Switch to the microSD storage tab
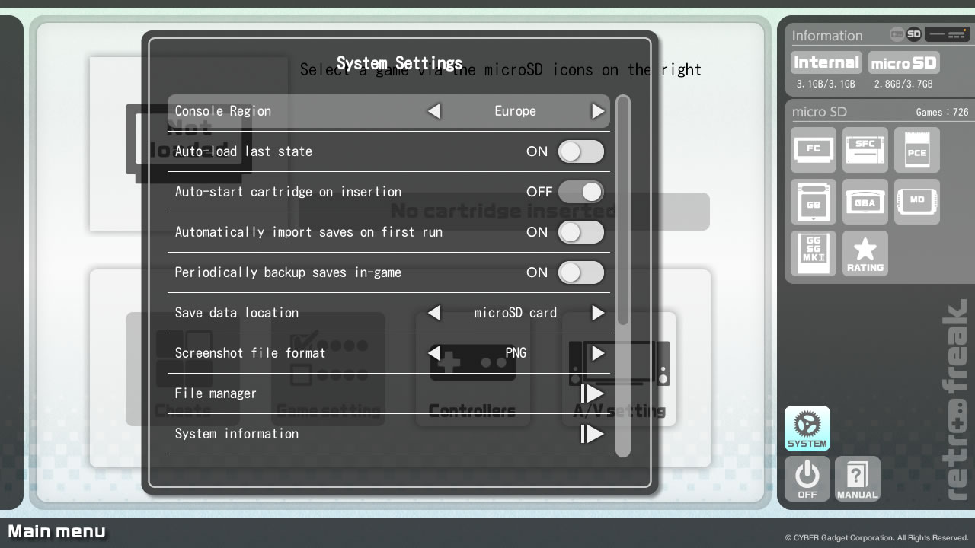This screenshot has height=548, width=975. pos(903,63)
